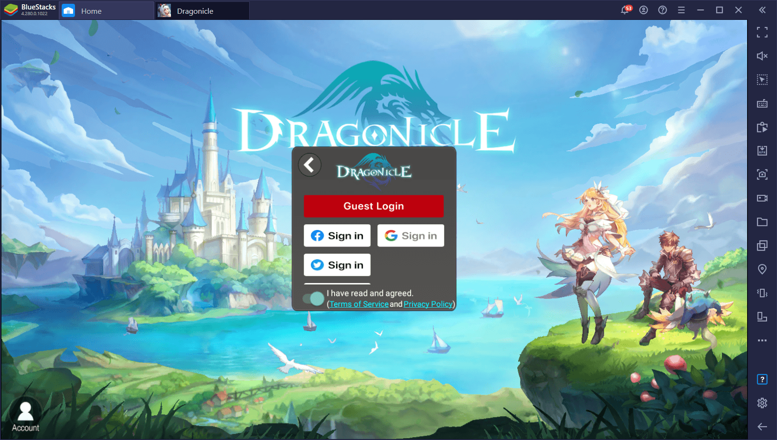Screen dimensions: 777x440
Task: Open the BlueStacks account profile icon
Action: pos(644,10)
